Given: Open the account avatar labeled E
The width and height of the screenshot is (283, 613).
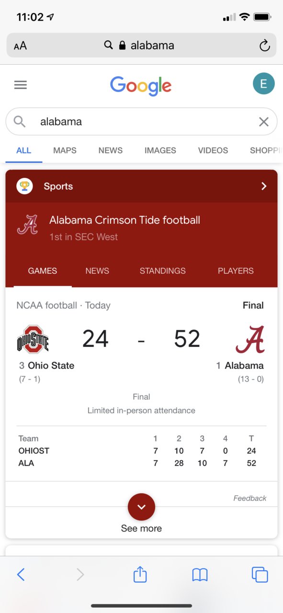Looking at the screenshot, I should (263, 84).
